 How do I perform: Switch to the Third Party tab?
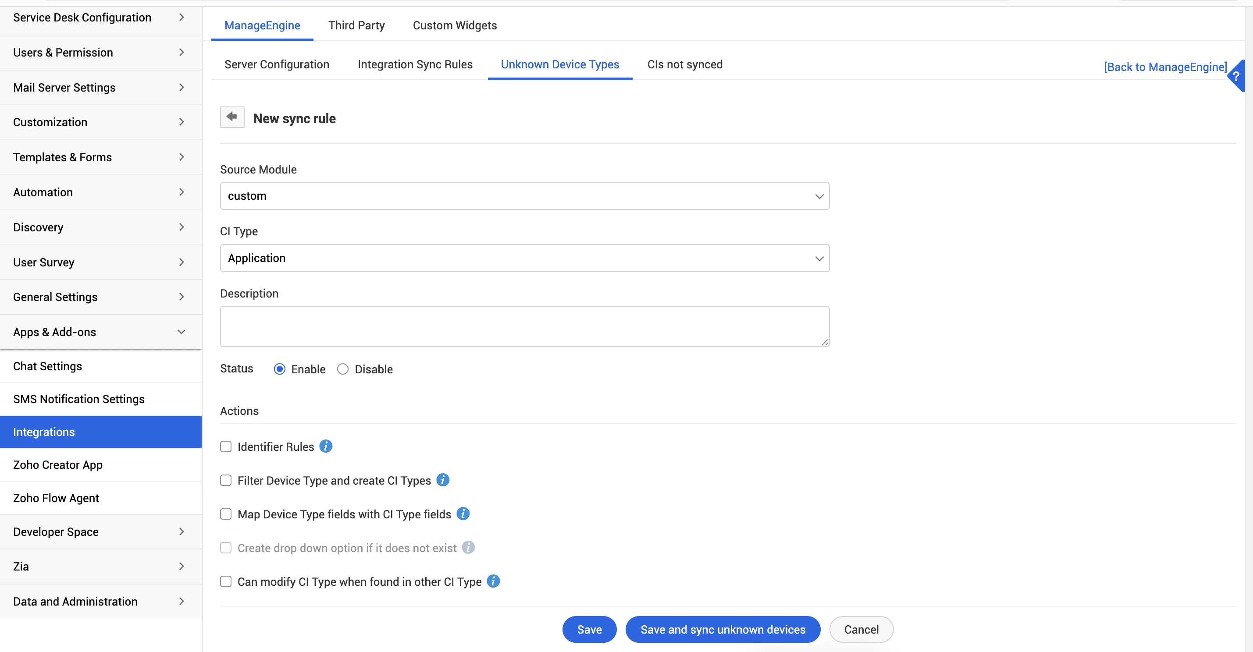[356, 25]
